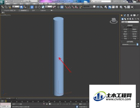Switch to the Hierarchy panel tab
The height and width of the screenshot is (108, 140).
[128, 15]
